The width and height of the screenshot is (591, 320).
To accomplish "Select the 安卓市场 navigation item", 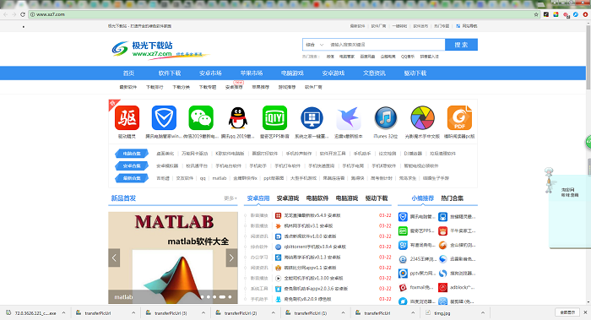I will [210, 73].
